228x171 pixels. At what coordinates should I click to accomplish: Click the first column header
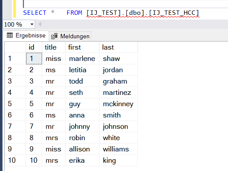[83, 47]
